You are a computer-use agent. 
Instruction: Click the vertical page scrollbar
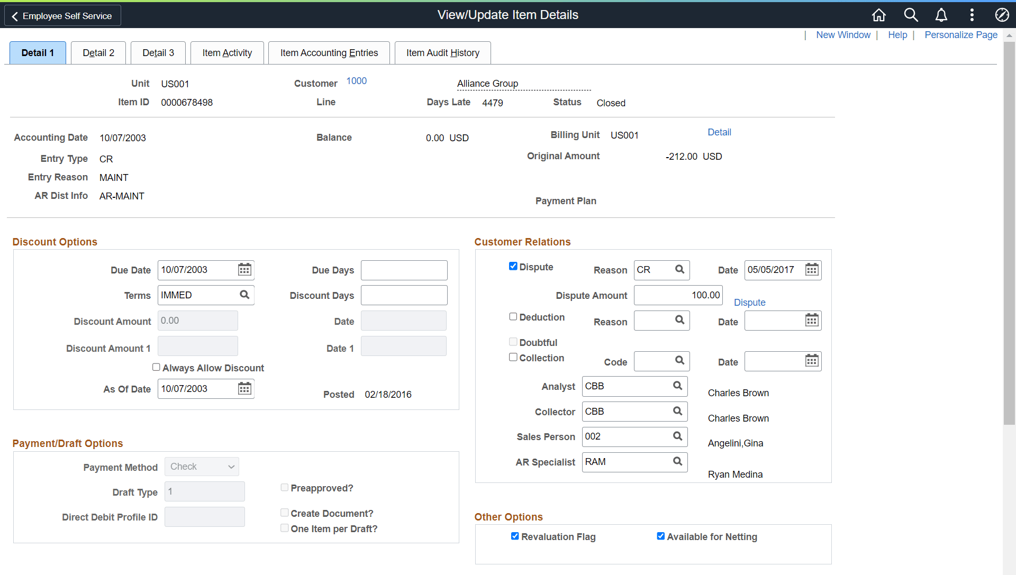[x=1009, y=233]
